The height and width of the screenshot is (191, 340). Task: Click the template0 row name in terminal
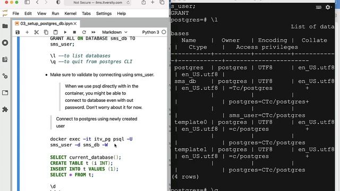click(191, 122)
